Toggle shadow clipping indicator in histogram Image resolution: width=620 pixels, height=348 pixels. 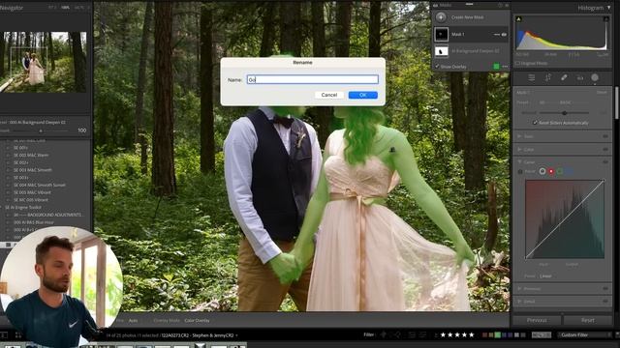(x=519, y=19)
